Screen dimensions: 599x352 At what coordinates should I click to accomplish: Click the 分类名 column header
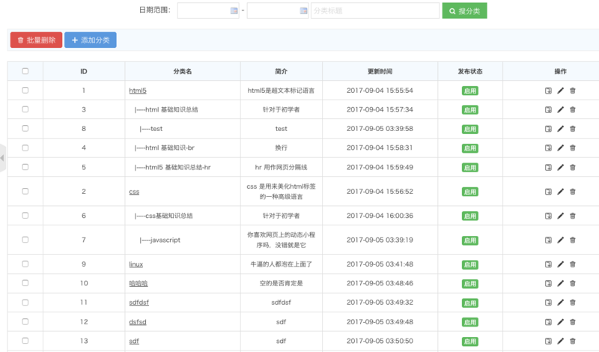(x=183, y=71)
